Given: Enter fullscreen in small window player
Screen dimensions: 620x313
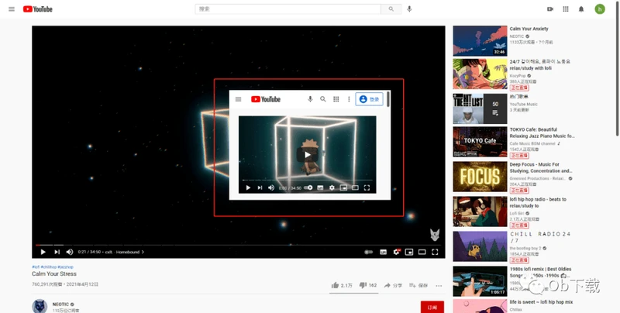Looking at the screenshot, I should [367, 187].
